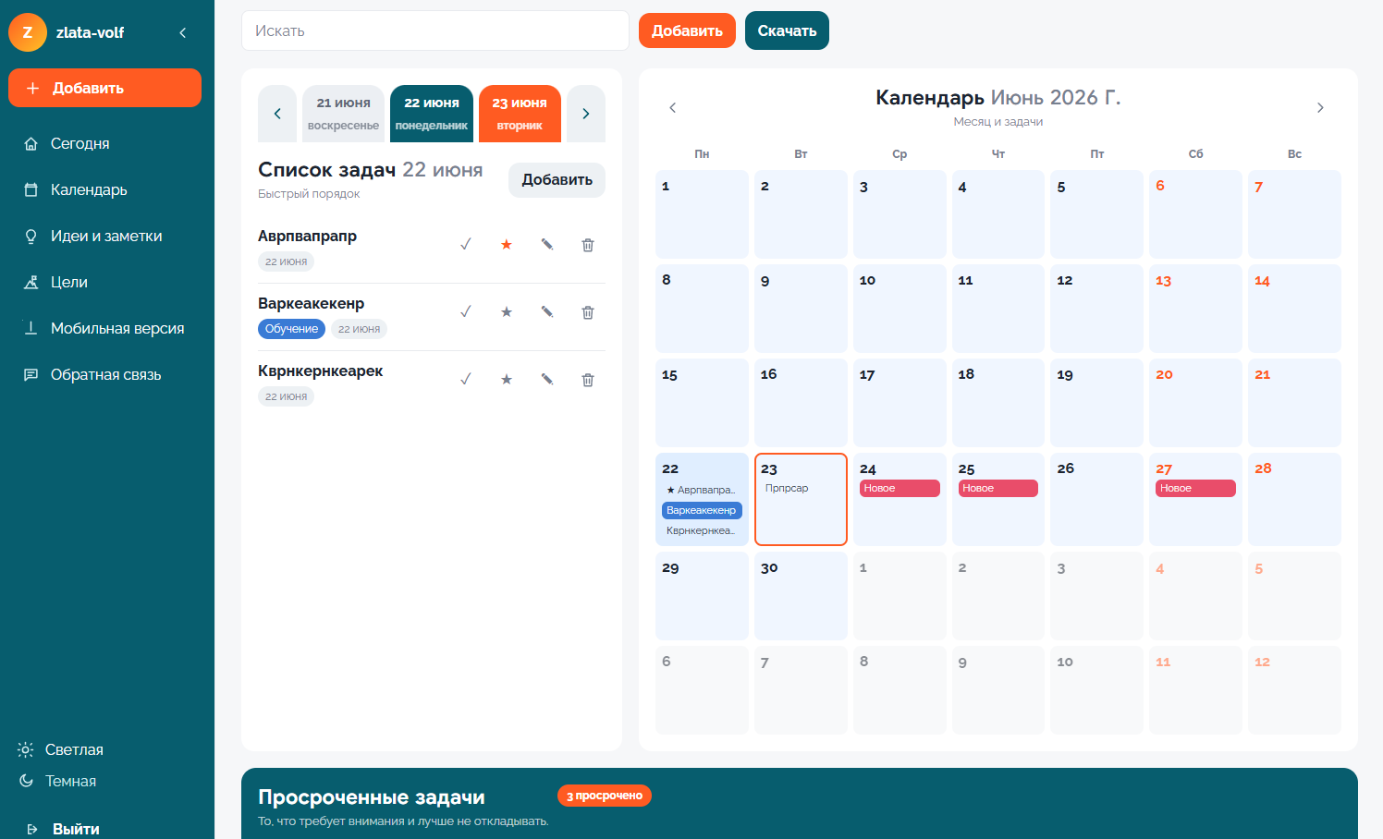Mark Аврпвапрапр task as done
Image resolution: width=1383 pixels, height=839 pixels.
[466, 245]
